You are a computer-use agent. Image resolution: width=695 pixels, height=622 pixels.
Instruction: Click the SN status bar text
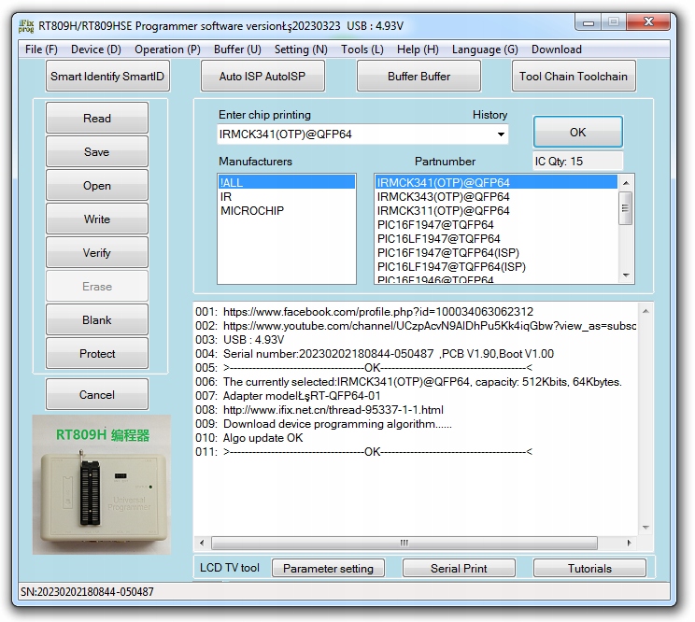pyautogui.click(x=87, y=592)
